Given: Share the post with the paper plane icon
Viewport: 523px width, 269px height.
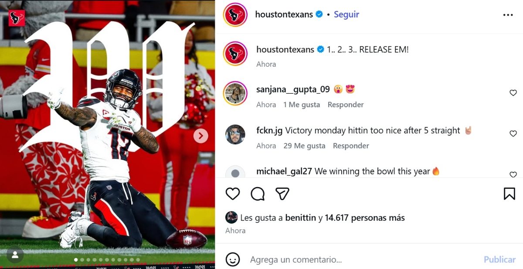Looking at the screenshot, I should click(282, 194).
